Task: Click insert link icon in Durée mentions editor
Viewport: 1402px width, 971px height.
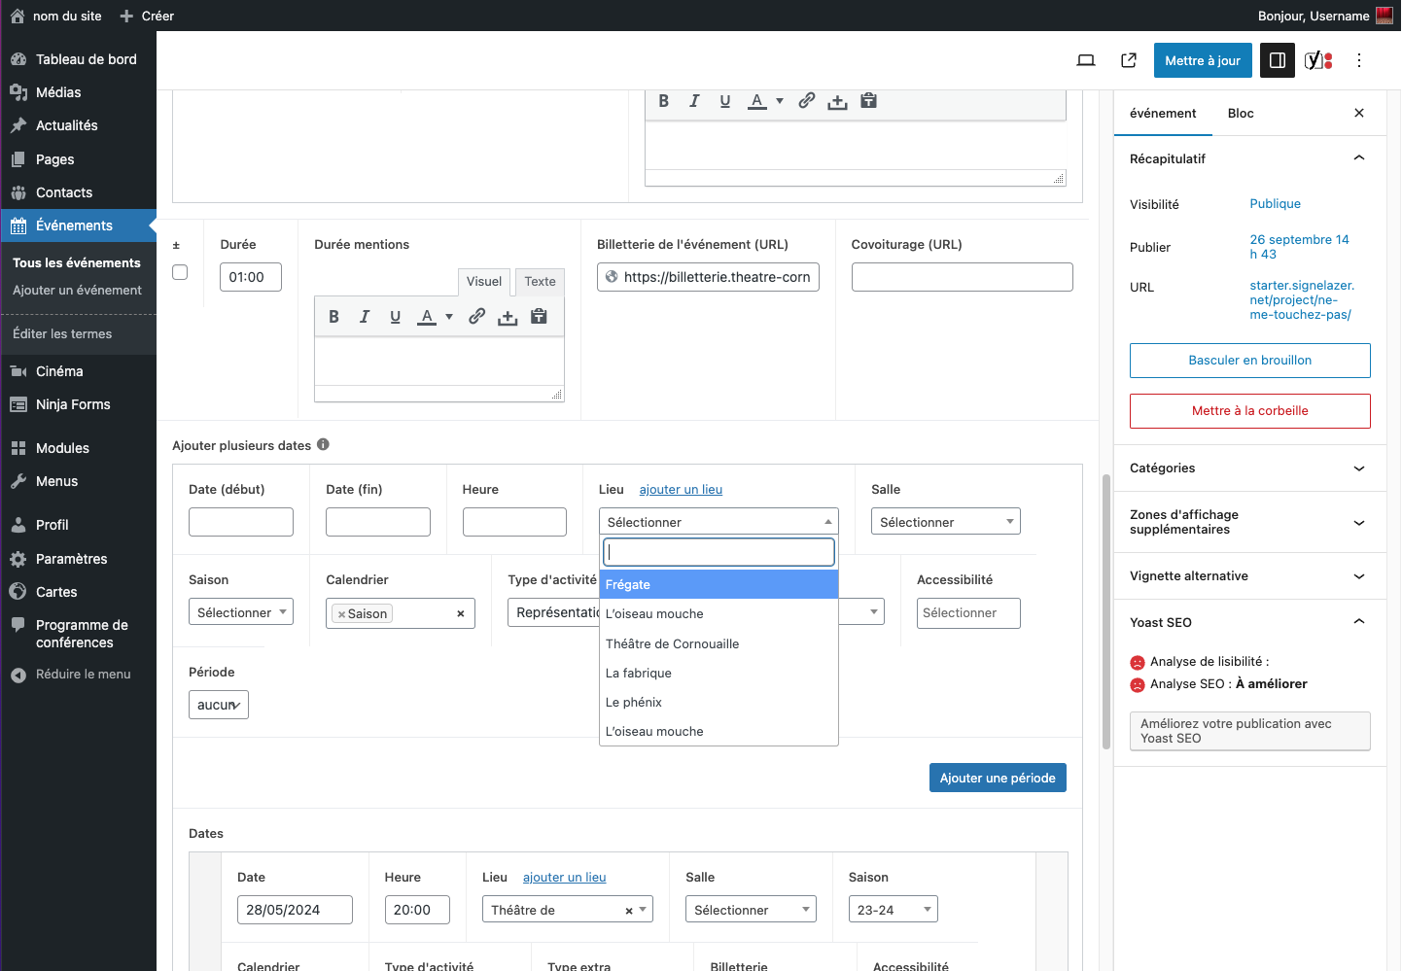Action: tap(476, 317)
